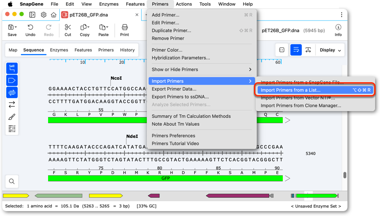Click the Paste clipboard icon

[x=102, y=27]
